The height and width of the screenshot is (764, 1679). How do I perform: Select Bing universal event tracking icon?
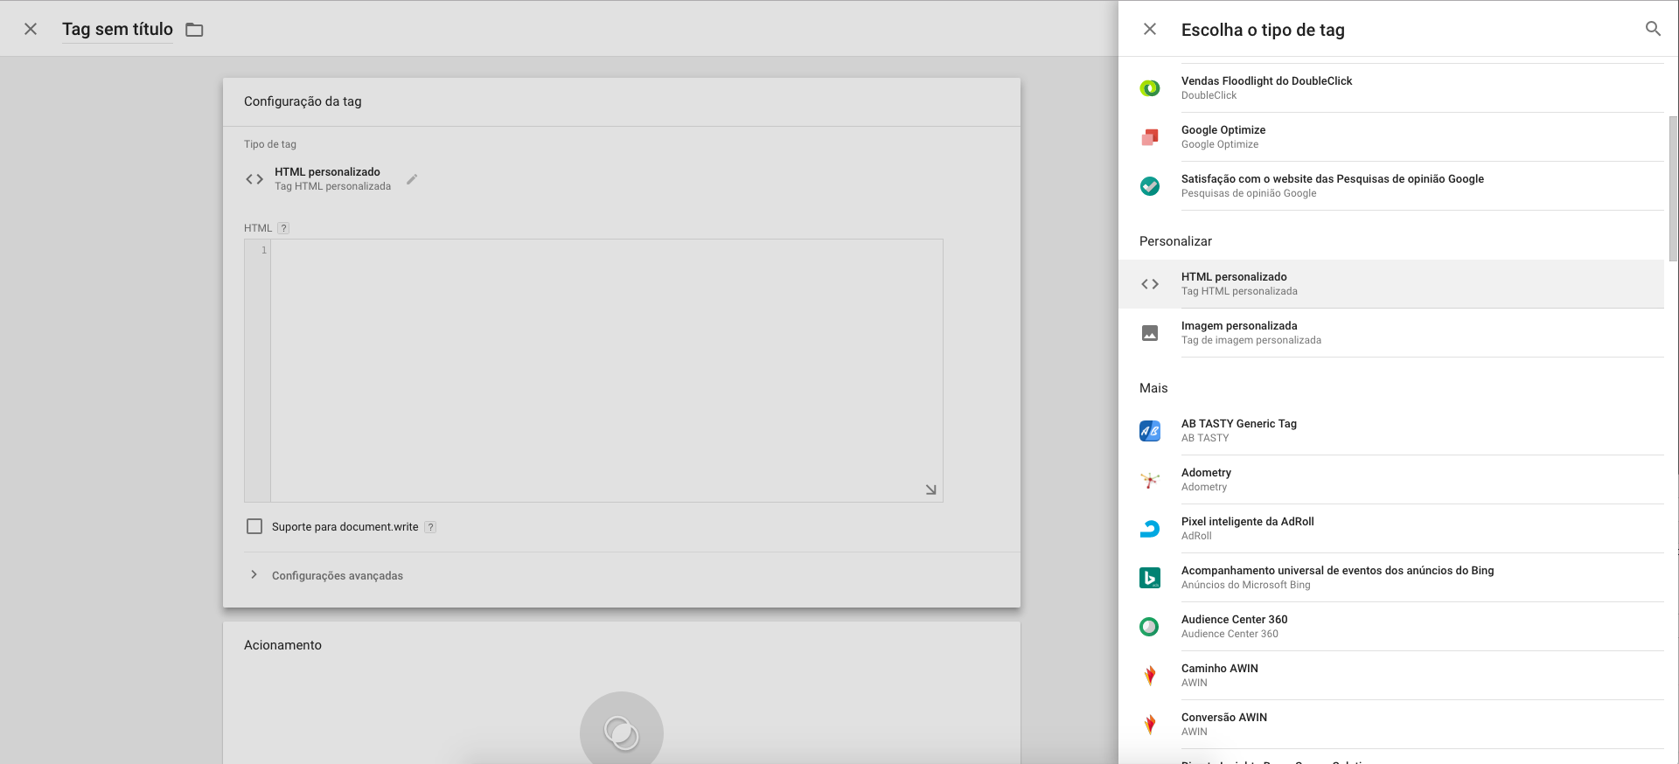pyautogui.click(x=1150, y=578)
